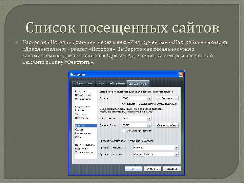The image size is (244, 183).
Task: Click the Очистить button beside Адреса
Action: pos(167,98)
